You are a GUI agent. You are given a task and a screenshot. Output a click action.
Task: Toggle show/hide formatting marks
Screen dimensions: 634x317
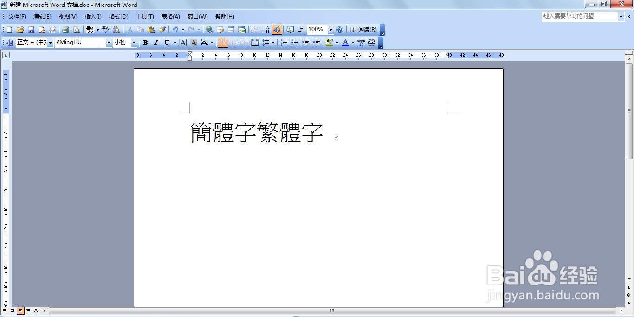[301, 30]
